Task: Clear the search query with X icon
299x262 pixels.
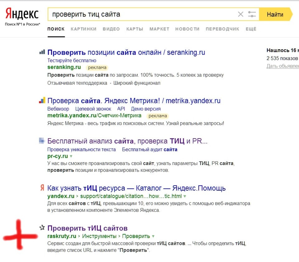Action: (x=240, y=14)
